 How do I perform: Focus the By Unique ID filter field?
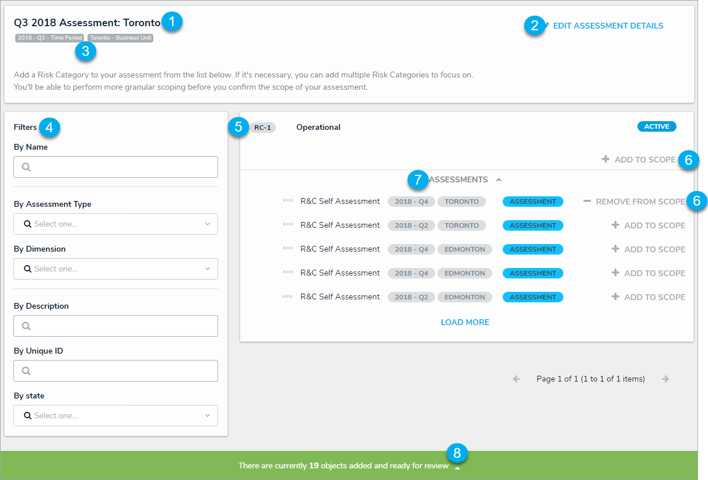click(115, 370)
